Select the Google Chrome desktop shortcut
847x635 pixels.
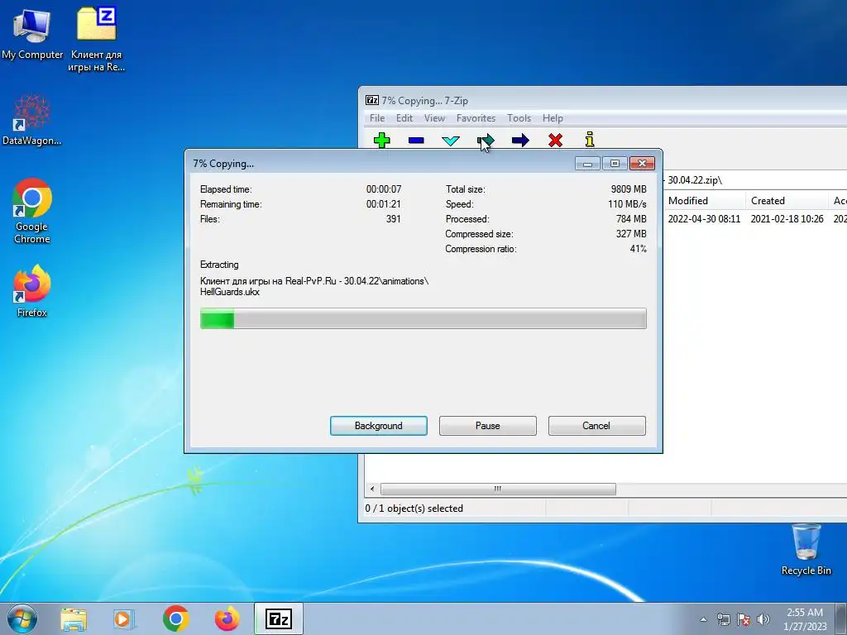(x=32, y=211)
